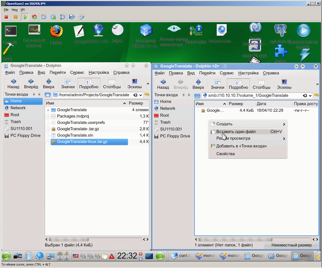Click the VM power off red square icon
The image size is (322, 268).
pos(6,17)
